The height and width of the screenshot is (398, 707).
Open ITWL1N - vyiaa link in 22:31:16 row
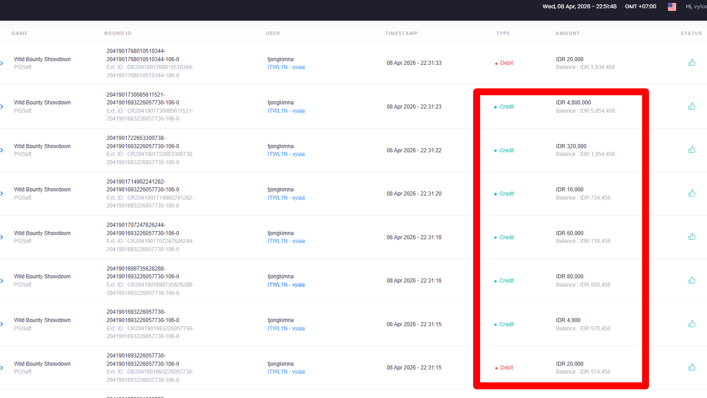tap(286, 285)
